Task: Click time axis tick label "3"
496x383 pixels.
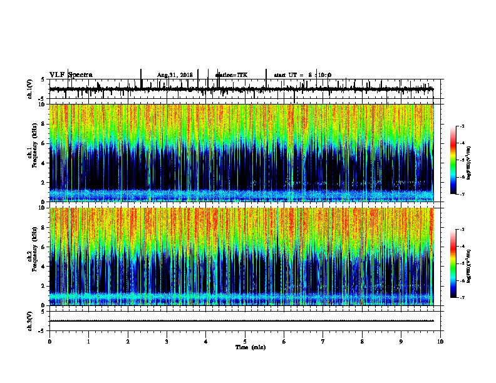Action: coord(167,342)
